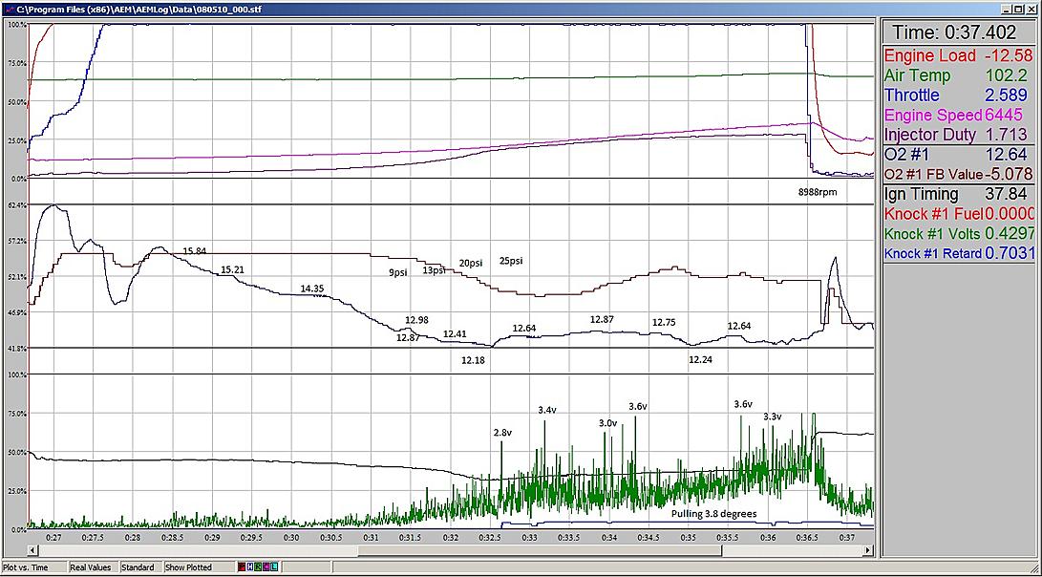Click the O2 #1 FB Value row
Viewport: 1042px width, 577px height.
click(958, 174)
